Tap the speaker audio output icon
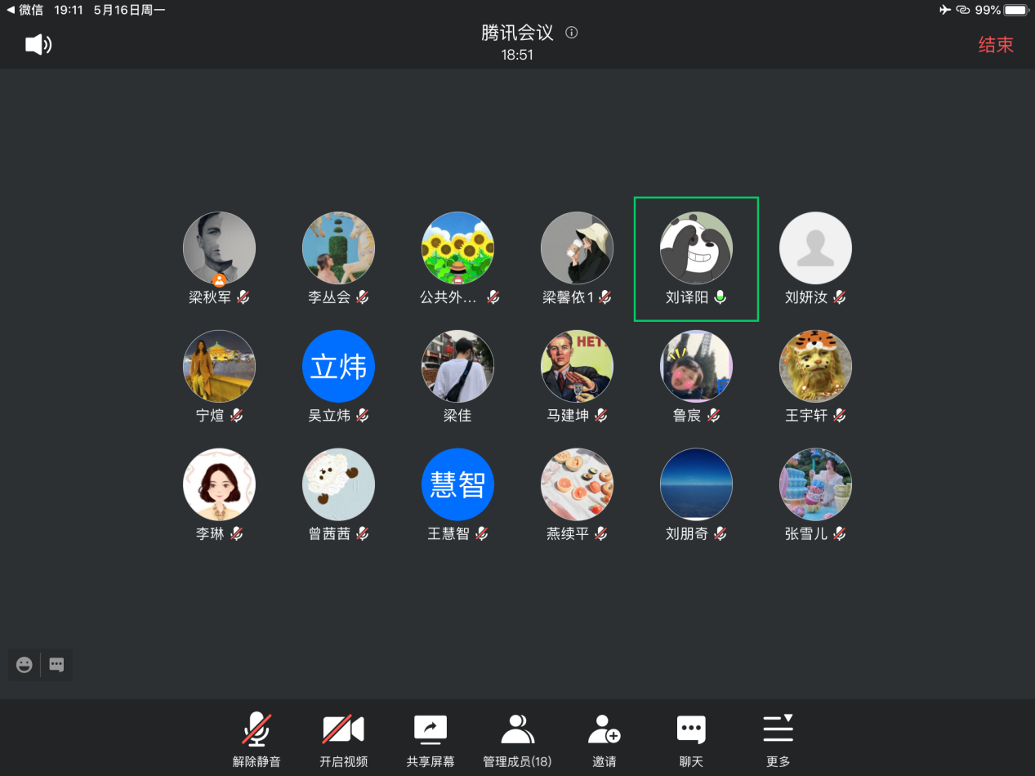Screen dimensions: 1035x776 coord(38,44)
